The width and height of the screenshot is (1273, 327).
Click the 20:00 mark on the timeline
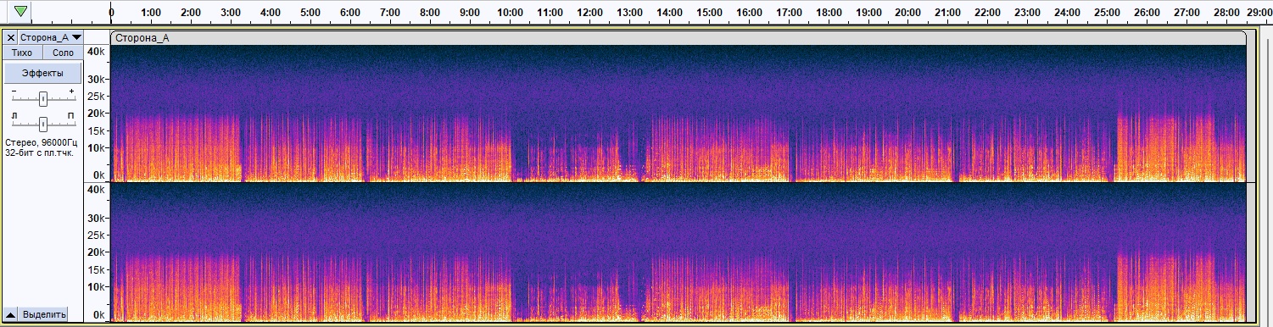[907, 13]
